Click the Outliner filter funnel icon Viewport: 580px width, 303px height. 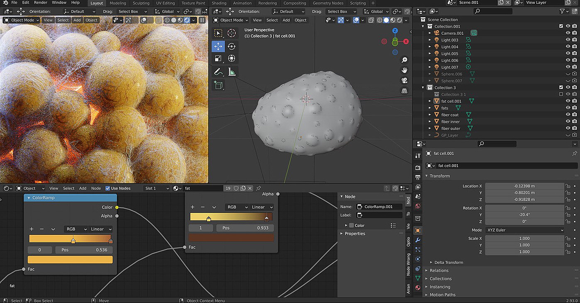coord(562,11)
